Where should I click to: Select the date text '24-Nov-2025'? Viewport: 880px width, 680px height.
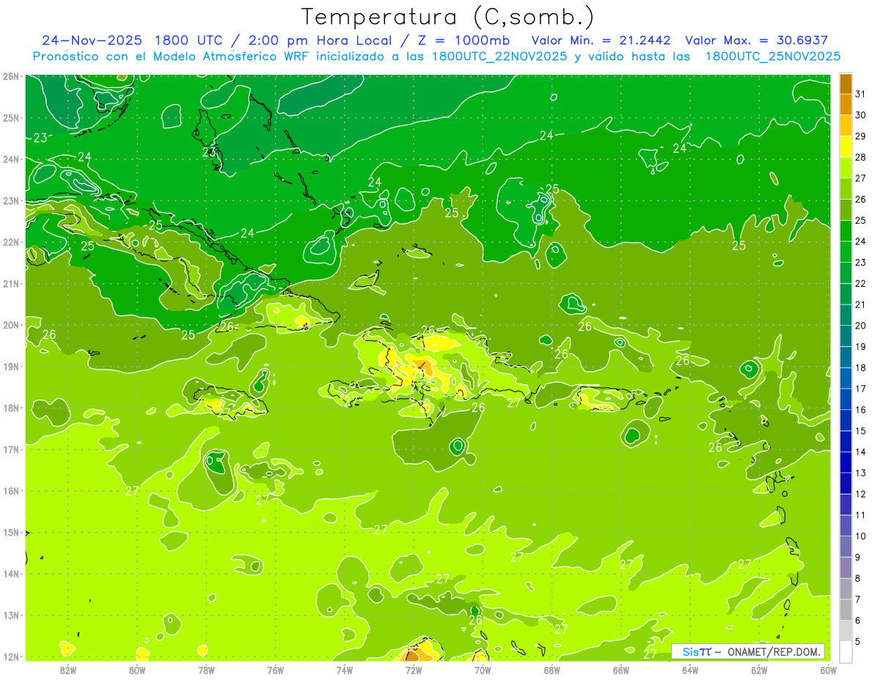[92, 40]
